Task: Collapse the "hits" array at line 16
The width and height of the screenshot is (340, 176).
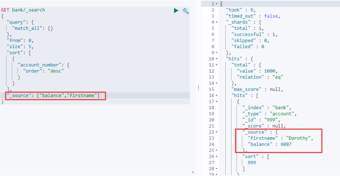Action: (x=216, y=96)
